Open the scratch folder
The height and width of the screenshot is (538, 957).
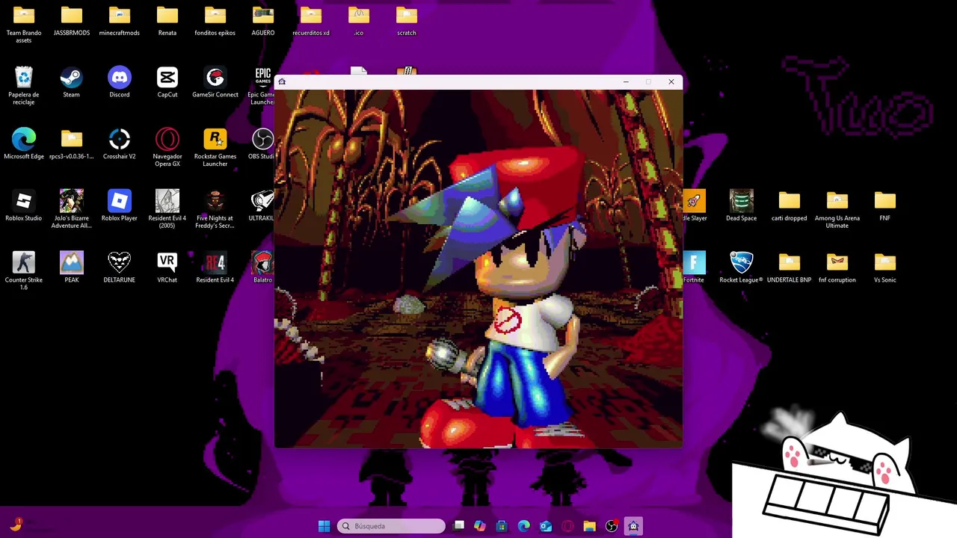(x=406, y=20)
